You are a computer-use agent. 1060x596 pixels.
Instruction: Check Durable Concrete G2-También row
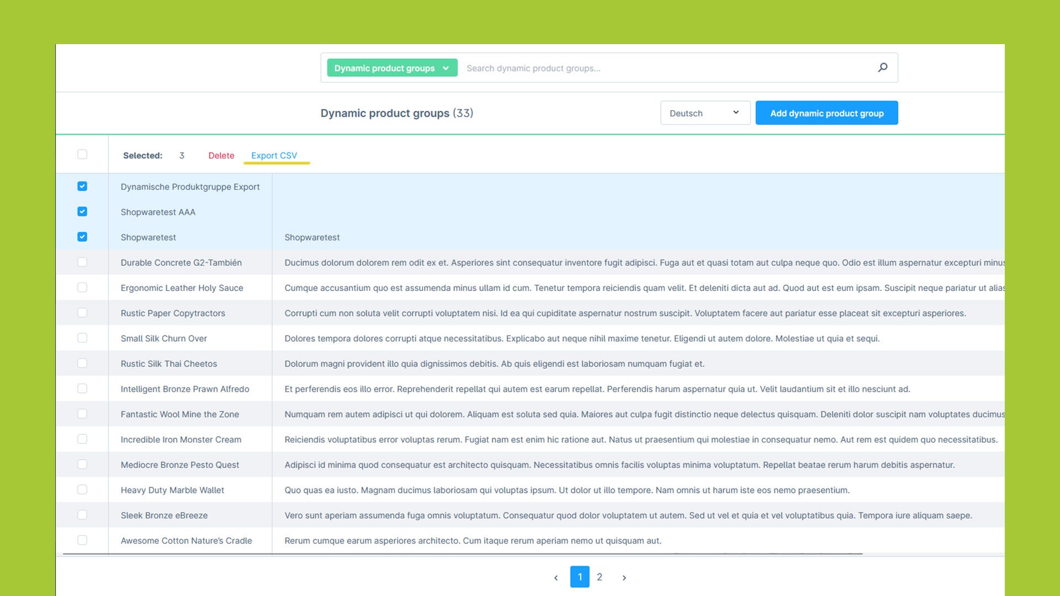click(82, 262)
